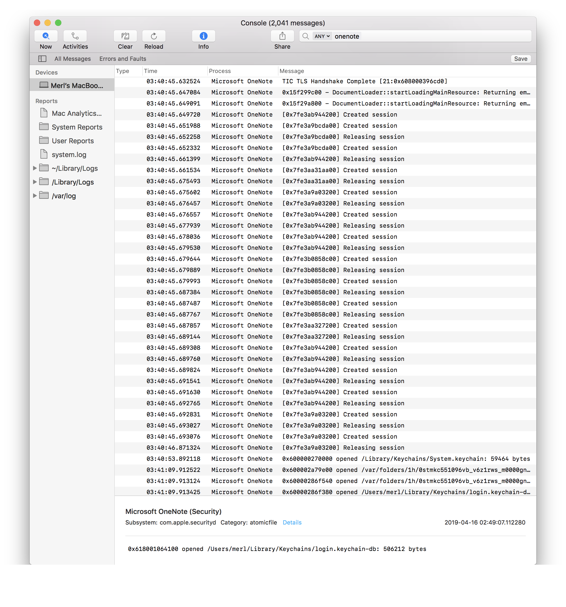The width and height of the screenshot is (566, 607).
Task: Click the Now toolbar icon
Action: (46, 36)
